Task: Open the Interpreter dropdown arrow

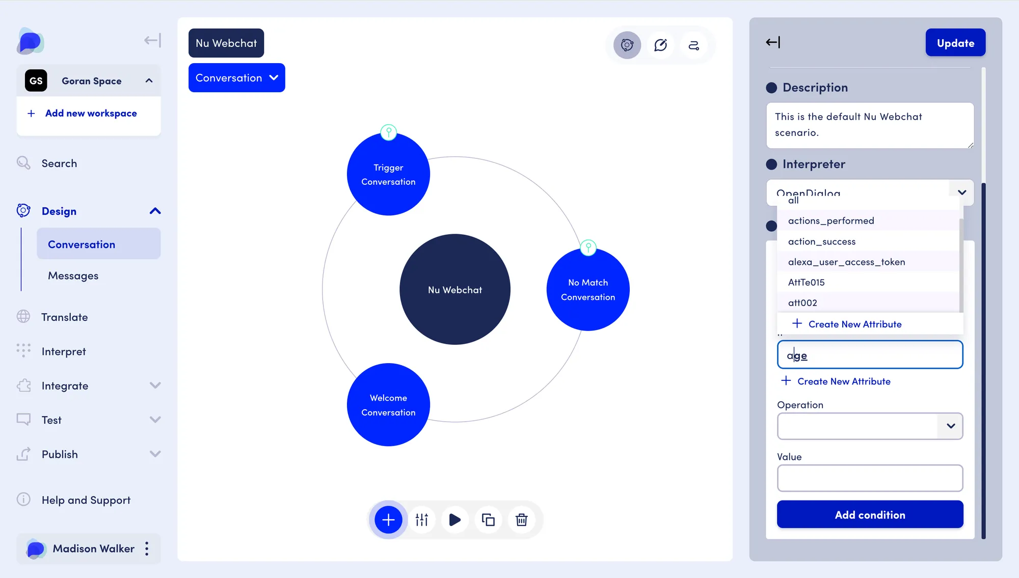Action: (961, 192)
